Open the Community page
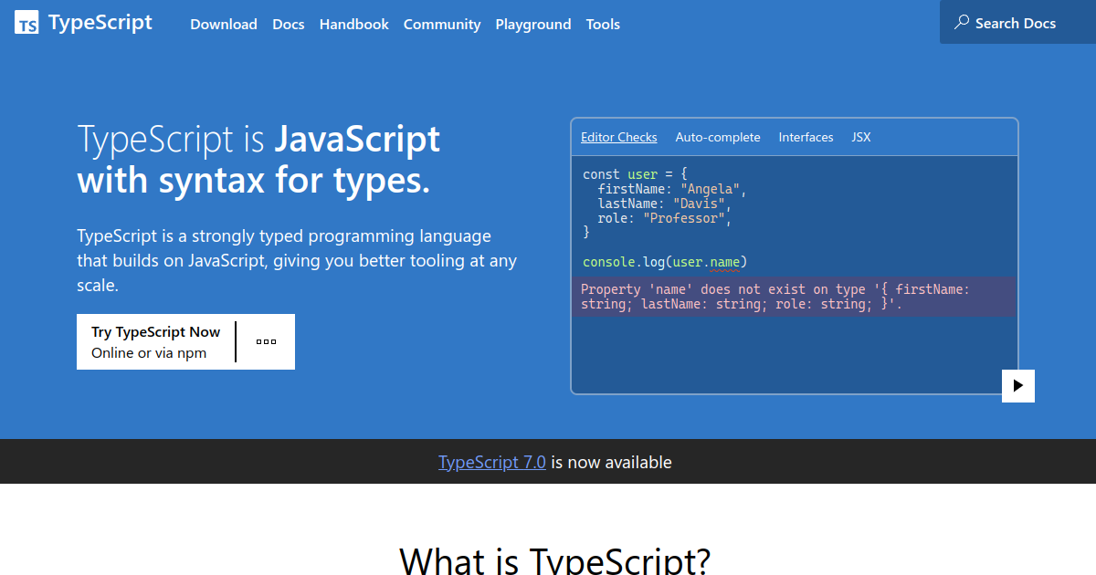 click(x=442, y=25)
